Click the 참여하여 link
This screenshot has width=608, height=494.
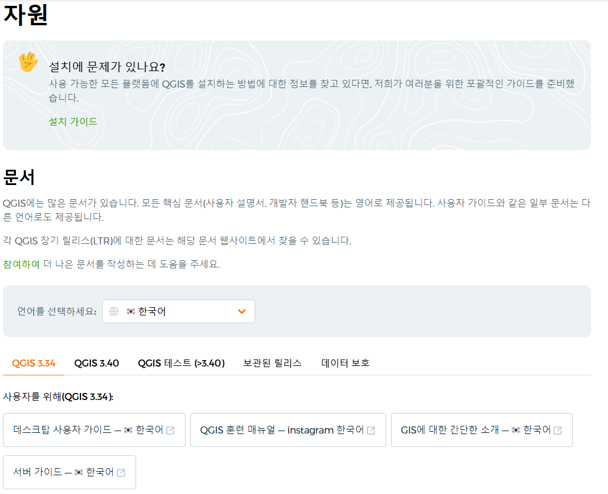tap(21, 264)
